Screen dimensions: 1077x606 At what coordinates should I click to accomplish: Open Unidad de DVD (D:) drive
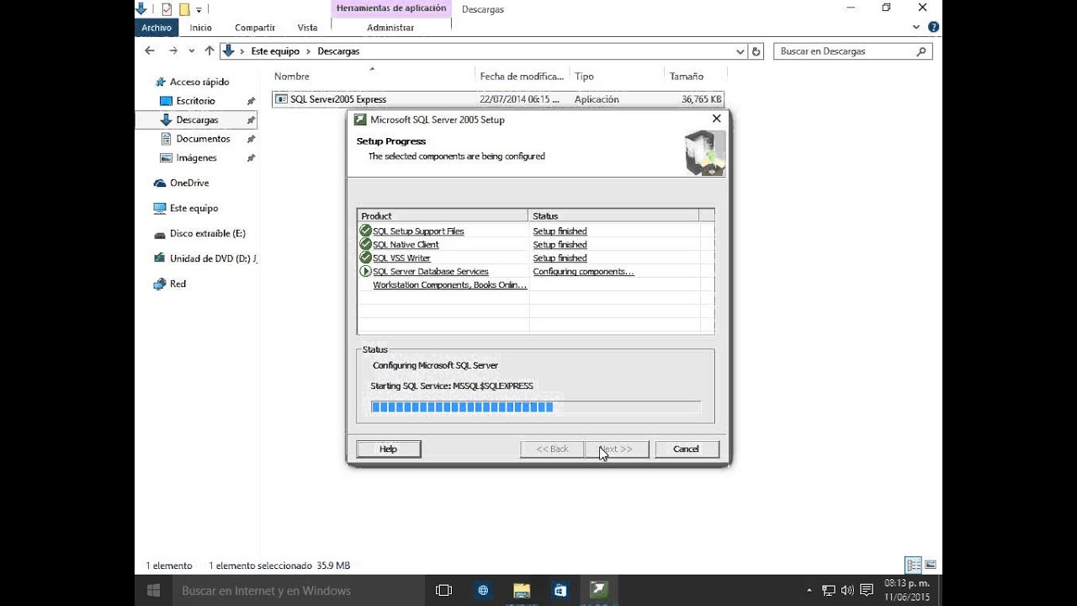tap(213, 259)
